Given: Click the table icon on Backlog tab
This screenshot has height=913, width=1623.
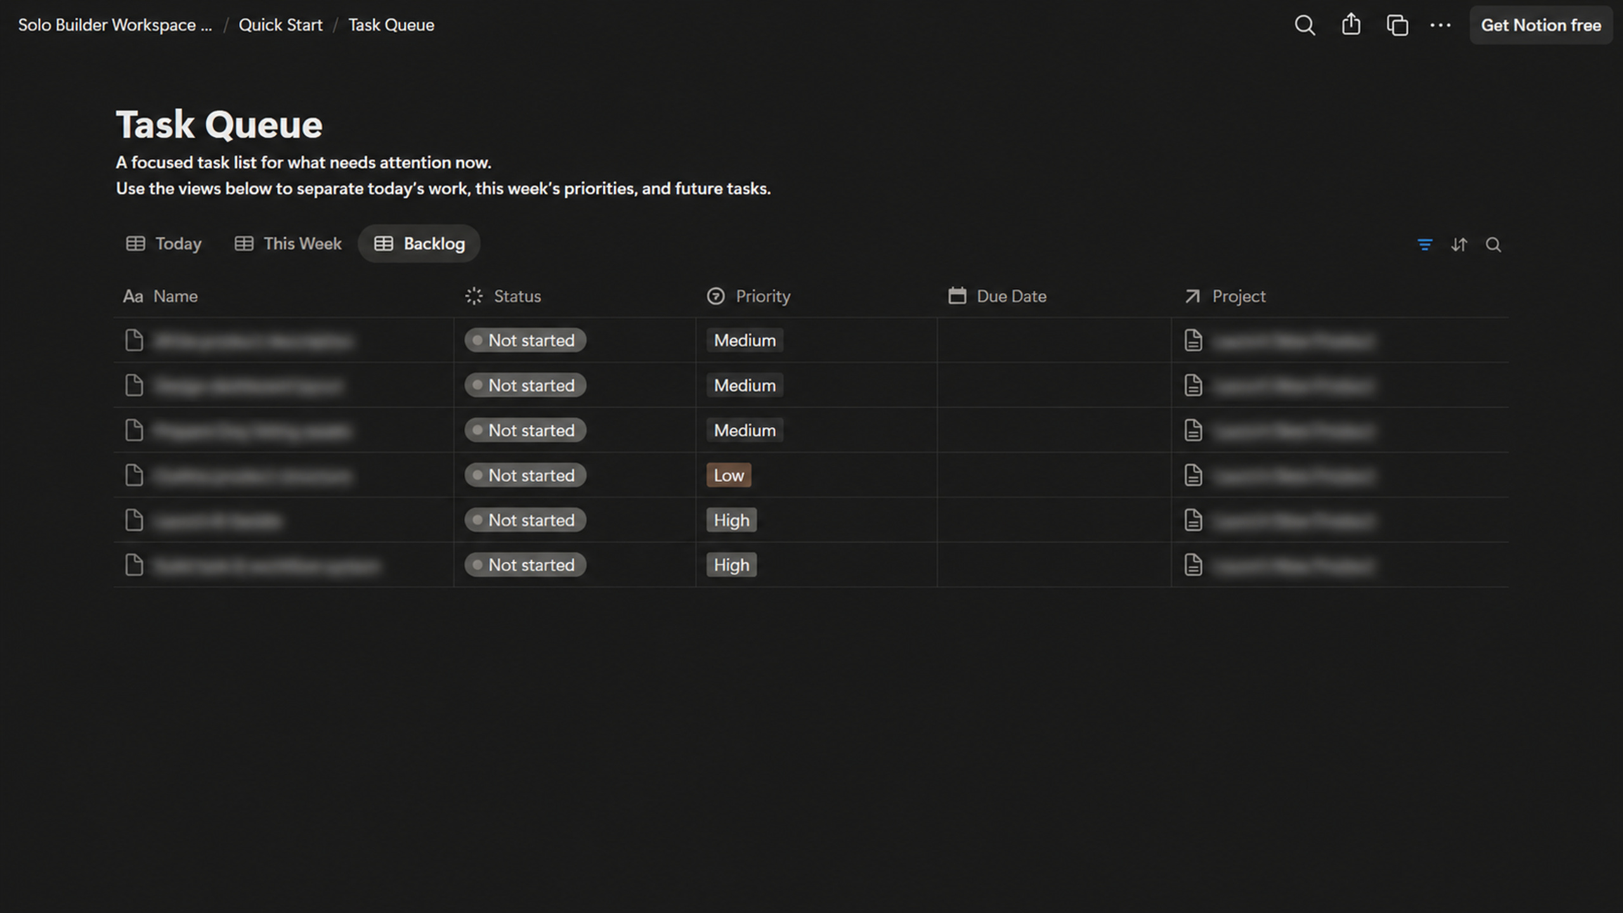Looking at the screenshot, I should [x=384, y=244].
